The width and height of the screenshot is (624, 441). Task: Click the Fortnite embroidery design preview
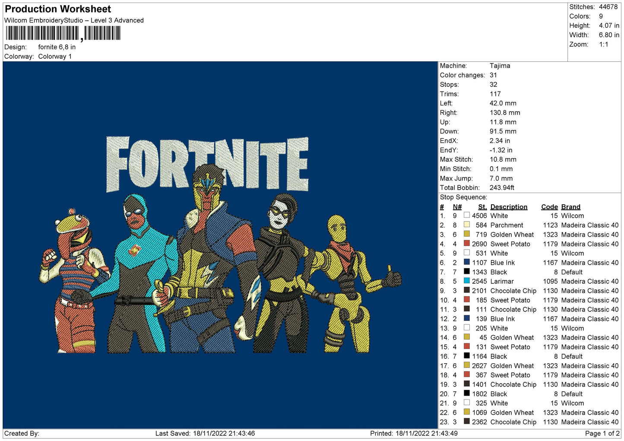pyautogui.click(x=221, y=244)
